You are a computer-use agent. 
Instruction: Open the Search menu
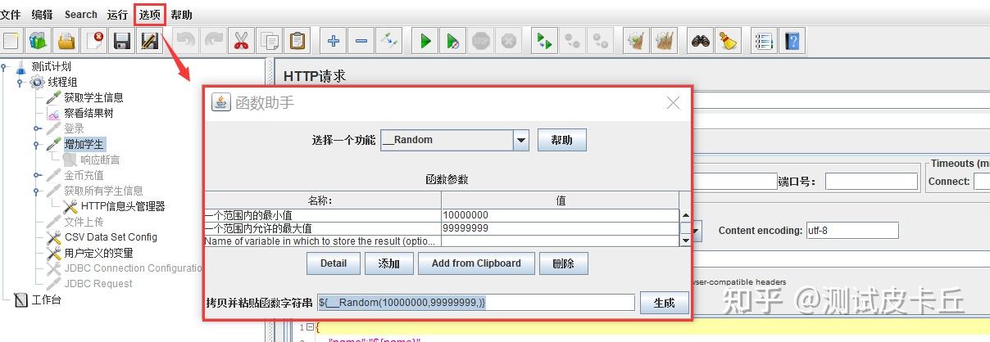(80, 15)
